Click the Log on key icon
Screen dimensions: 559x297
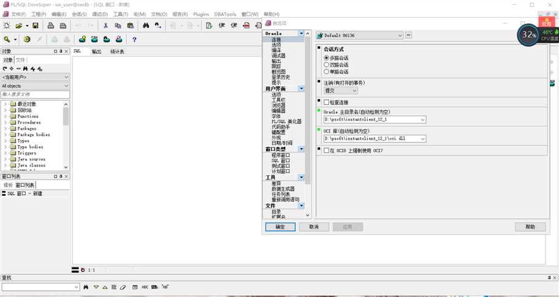click(x=7, y=39)
